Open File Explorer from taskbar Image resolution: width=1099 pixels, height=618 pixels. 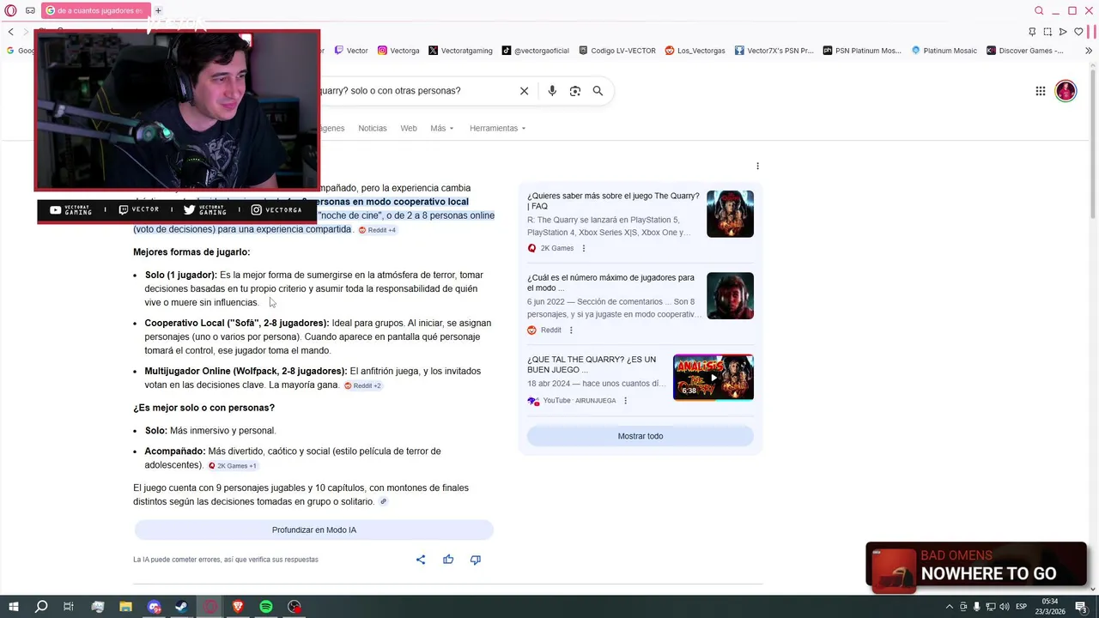125,607
